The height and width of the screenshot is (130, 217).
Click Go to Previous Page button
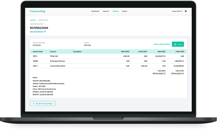(x=43, y=103)
